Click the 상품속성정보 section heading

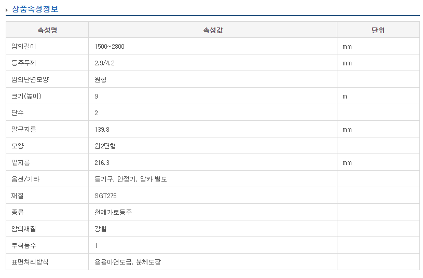(x=35, y=9)
